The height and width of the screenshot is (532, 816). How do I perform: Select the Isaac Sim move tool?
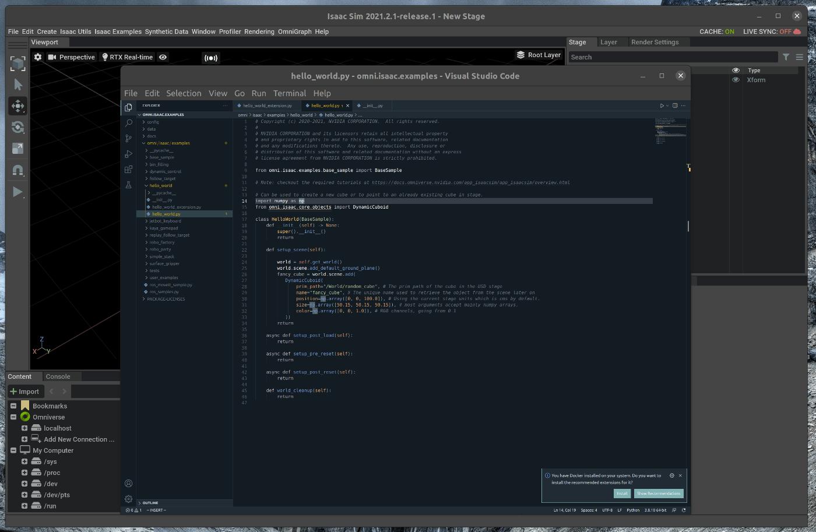(18, 106)
